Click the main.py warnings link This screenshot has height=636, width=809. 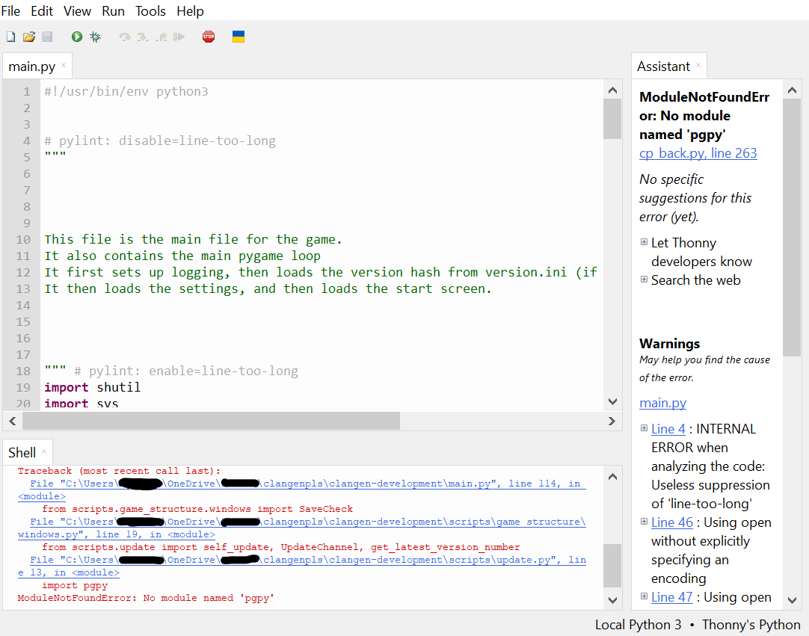coord(662,402)
